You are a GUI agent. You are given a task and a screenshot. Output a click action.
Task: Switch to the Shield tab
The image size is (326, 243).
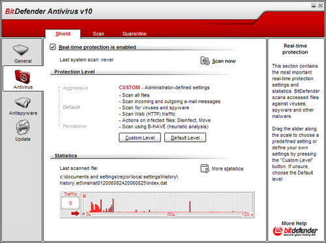(x=63, y=34)
